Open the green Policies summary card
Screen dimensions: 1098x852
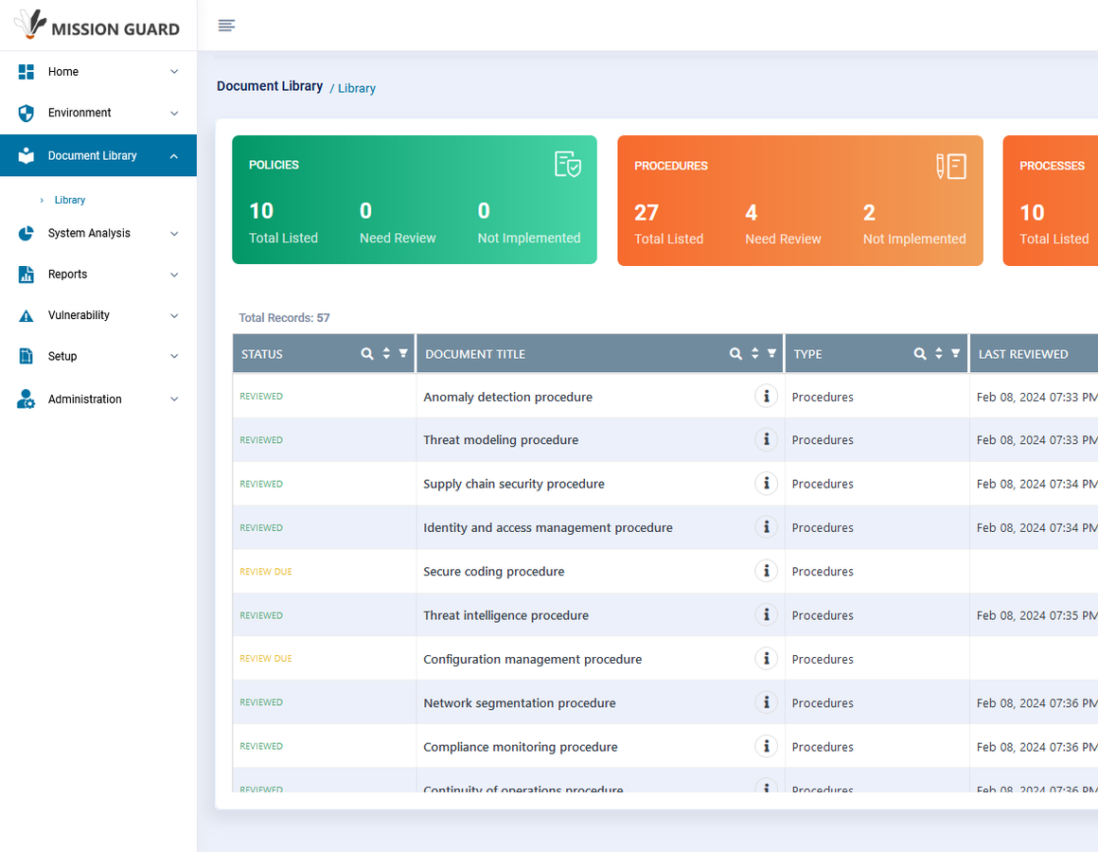point(415,200)
